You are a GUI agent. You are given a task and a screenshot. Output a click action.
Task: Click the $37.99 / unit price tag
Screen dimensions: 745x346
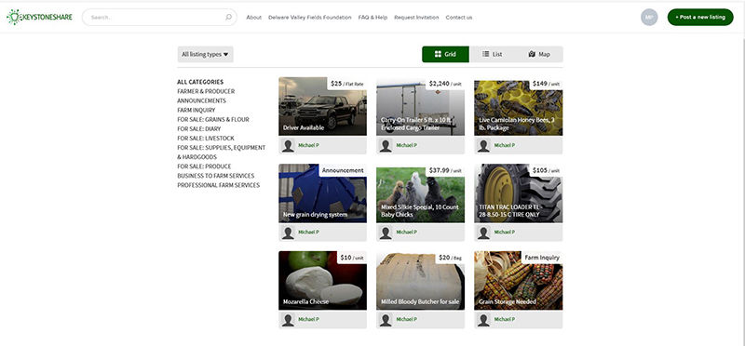point(445,170)
